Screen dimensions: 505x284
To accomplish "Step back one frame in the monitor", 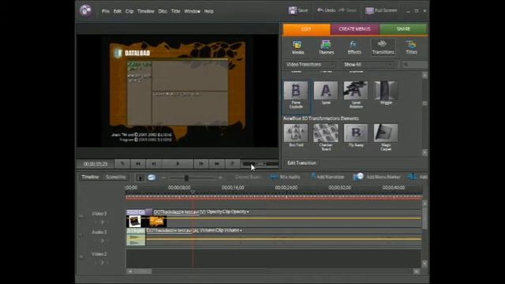I will (x=154, y=164).
